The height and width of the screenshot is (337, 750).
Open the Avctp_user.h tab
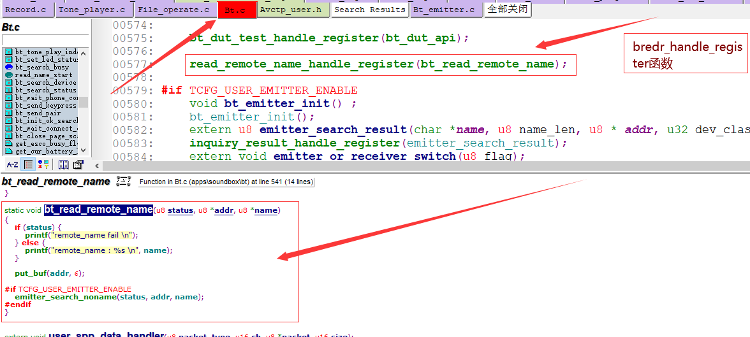[x=293, y=10]
